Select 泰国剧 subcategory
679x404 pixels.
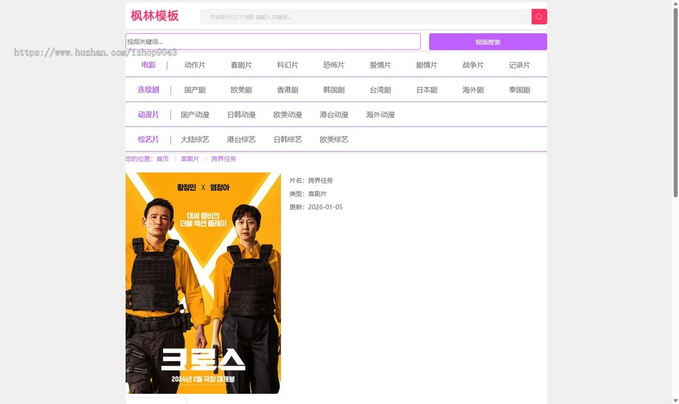click(519, 90)
